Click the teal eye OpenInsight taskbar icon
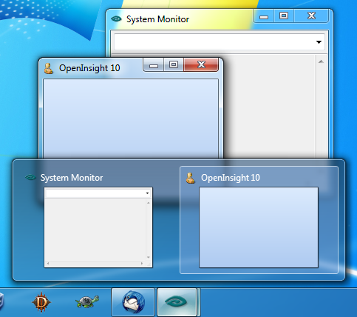 pyautogui.click(x=177, y=302)
